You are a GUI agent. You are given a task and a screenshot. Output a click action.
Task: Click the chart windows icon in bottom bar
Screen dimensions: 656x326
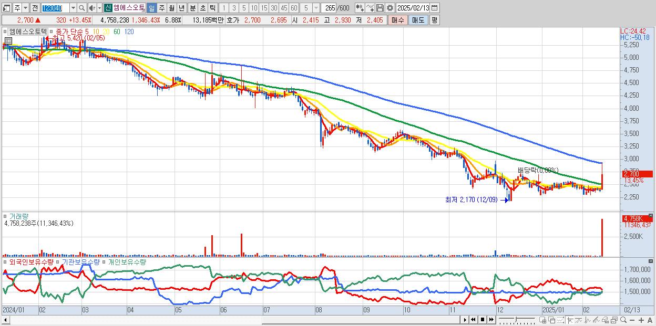(614, 320)
